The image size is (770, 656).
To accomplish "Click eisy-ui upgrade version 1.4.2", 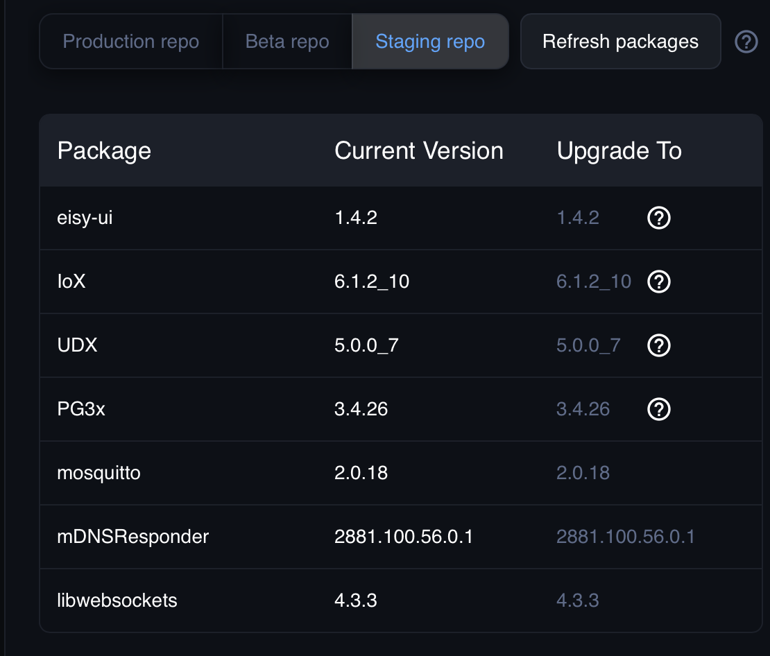I will (x=578, y=218).
